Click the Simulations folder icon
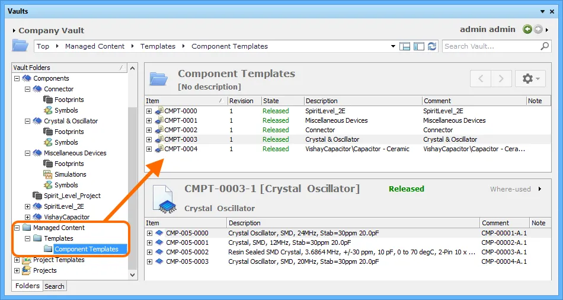 (48, 174)
